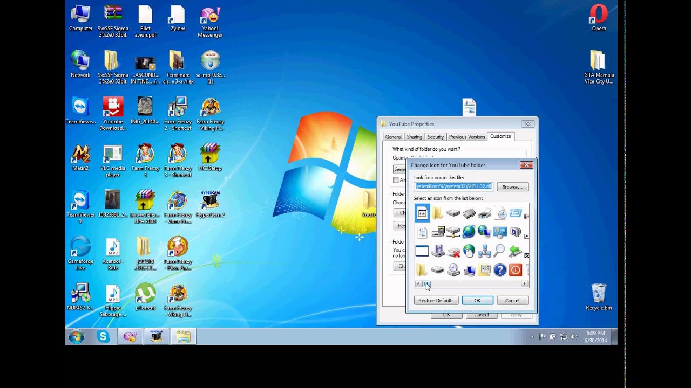
Task: Select the red power button icon
Action: (x=516, y=270)
